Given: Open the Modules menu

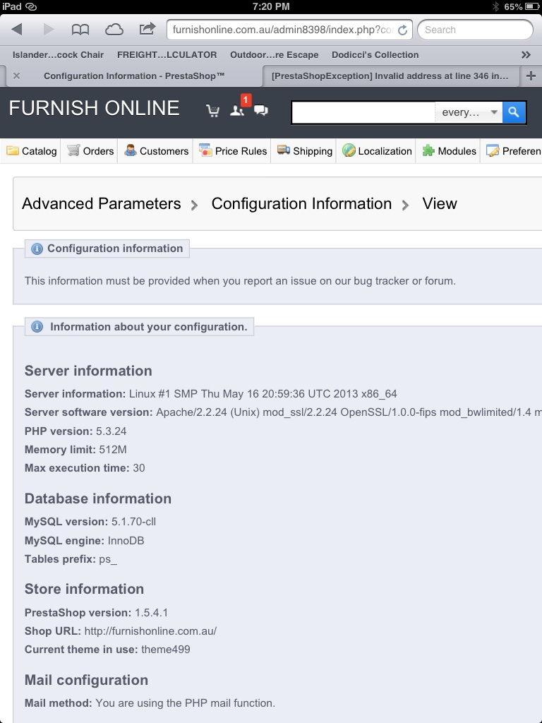Looking at the screenshot, I should tap(449, 151).
